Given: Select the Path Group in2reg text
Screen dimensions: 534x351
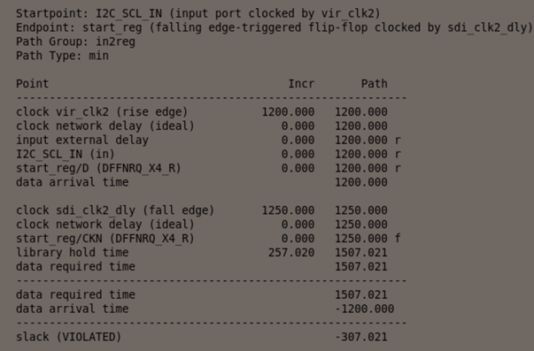Looking at the screenshot, I should point(75,42).
